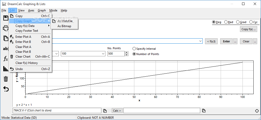The image size is (261, 120).
Task: Click the Clear button
Action: [x=246, y=41]
